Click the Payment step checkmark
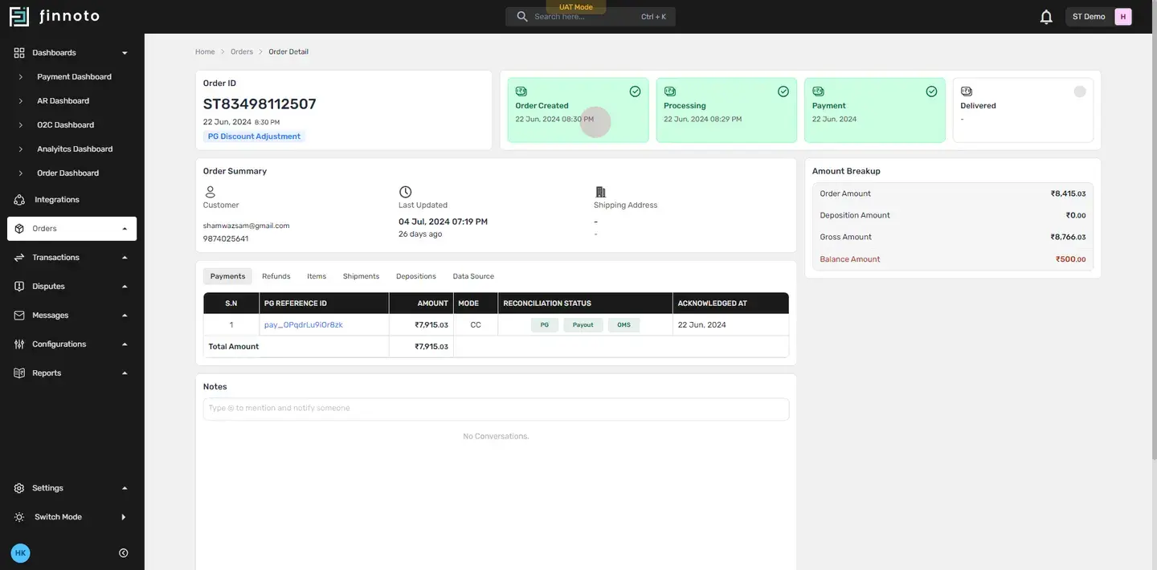This screenshot has height=570, width=1157. (x=931, y=92)
